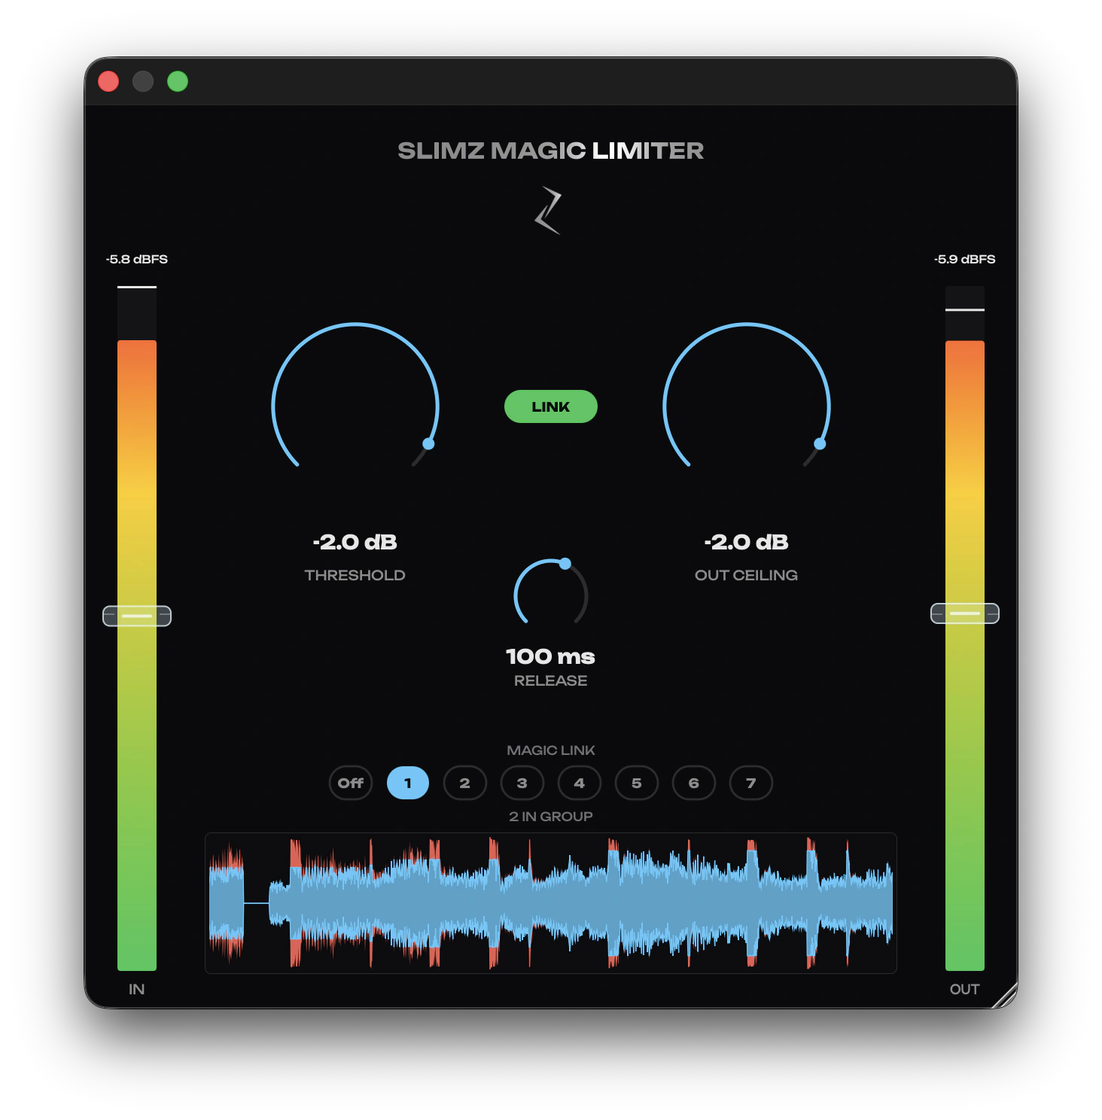
Task: Select Magic Link group 4
Action: click(x=580, y=783)
